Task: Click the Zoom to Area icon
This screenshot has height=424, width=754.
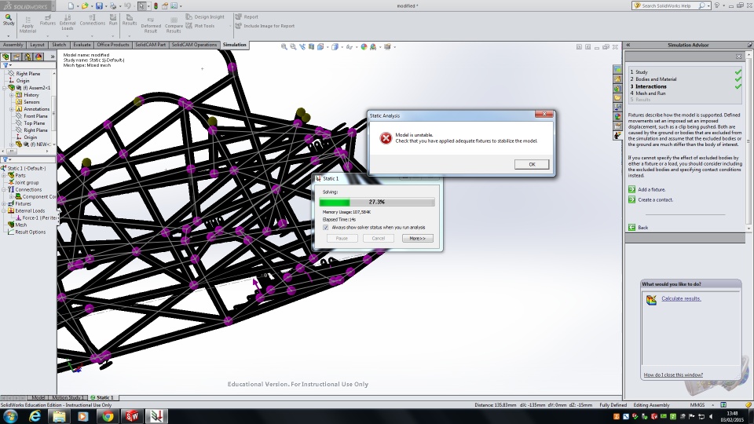Action: (x=293, y=46)
